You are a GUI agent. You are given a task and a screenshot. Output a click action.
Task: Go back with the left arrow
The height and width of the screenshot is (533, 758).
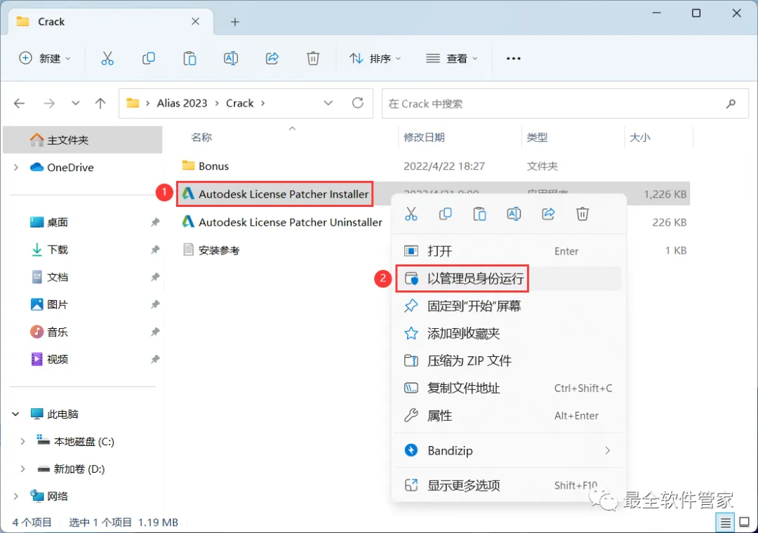20,103
